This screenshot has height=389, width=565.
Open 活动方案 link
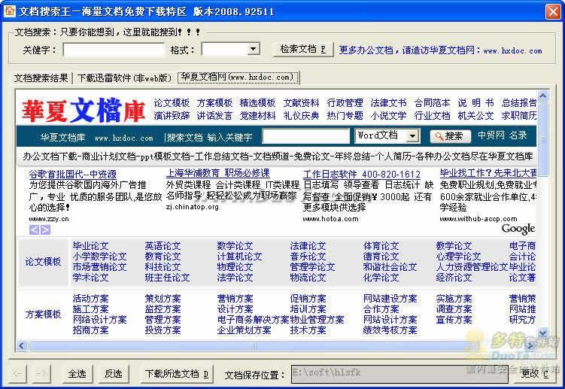tap(90, 299)
